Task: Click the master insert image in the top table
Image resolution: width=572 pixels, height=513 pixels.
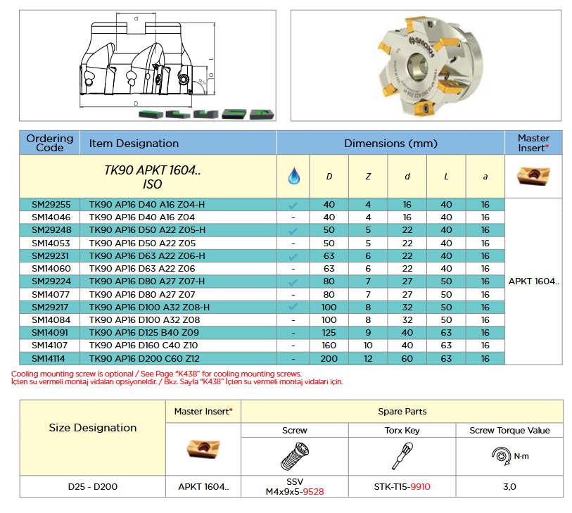Action: click(533, 176)
